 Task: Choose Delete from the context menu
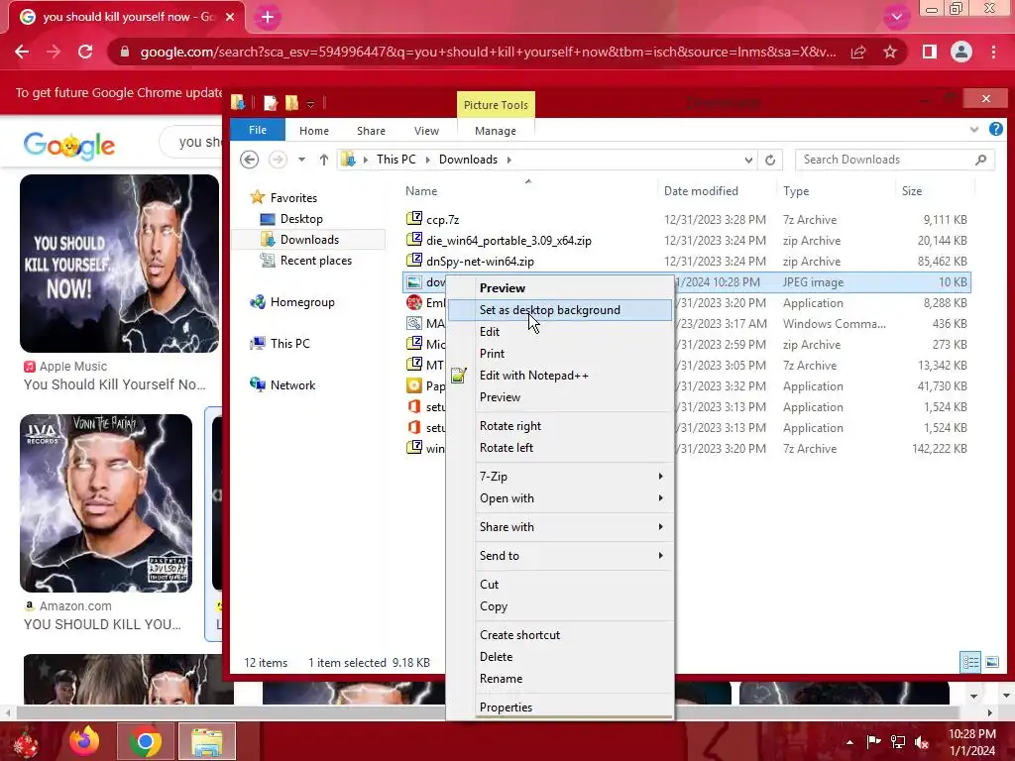point(560,657)
